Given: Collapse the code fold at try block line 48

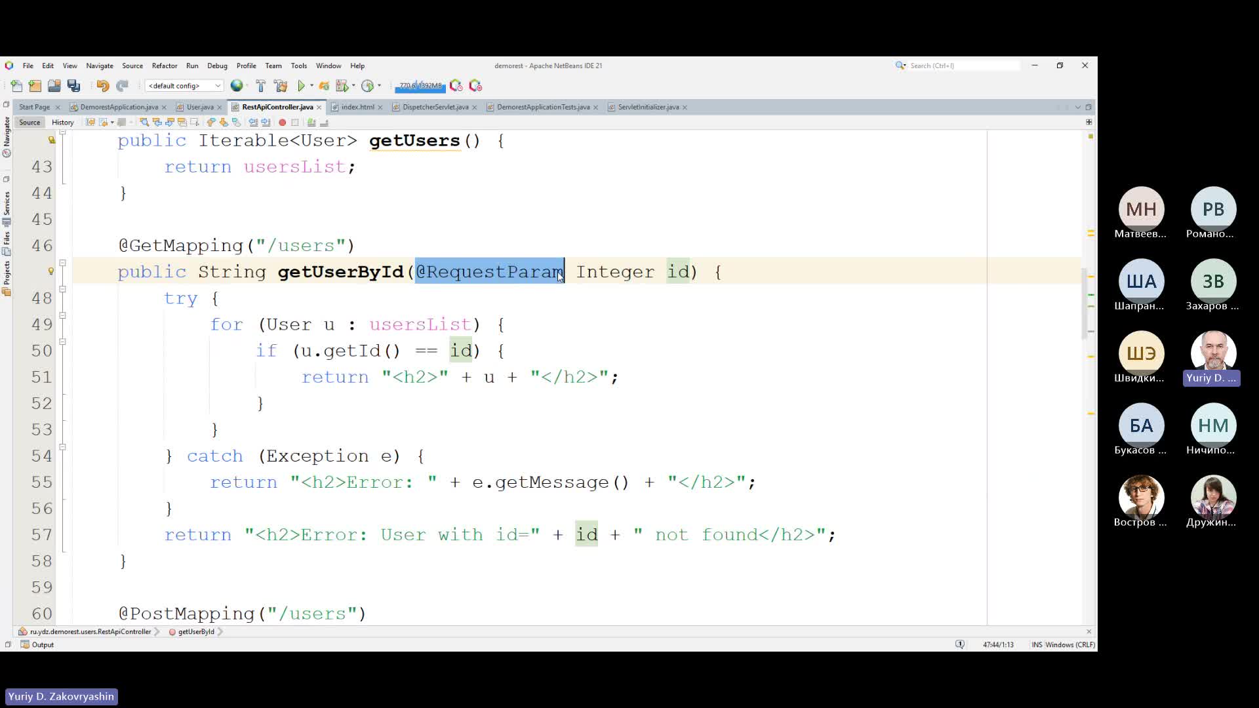Looking at the screenshot, I should [63, 289].
